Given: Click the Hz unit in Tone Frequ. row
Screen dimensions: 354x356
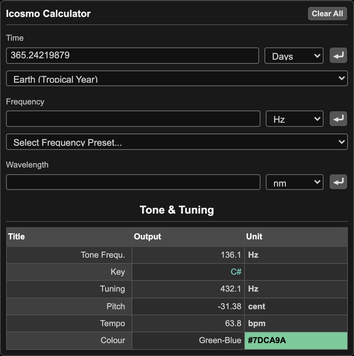Looking at the screenshot, I should pos(253,255).
